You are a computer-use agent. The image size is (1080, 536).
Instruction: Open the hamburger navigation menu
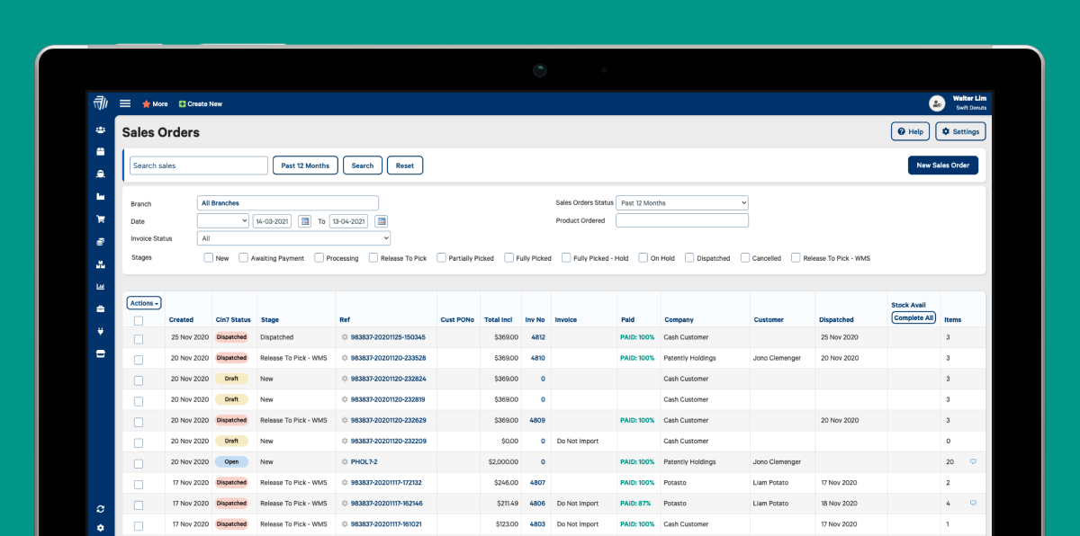point(125,103)
